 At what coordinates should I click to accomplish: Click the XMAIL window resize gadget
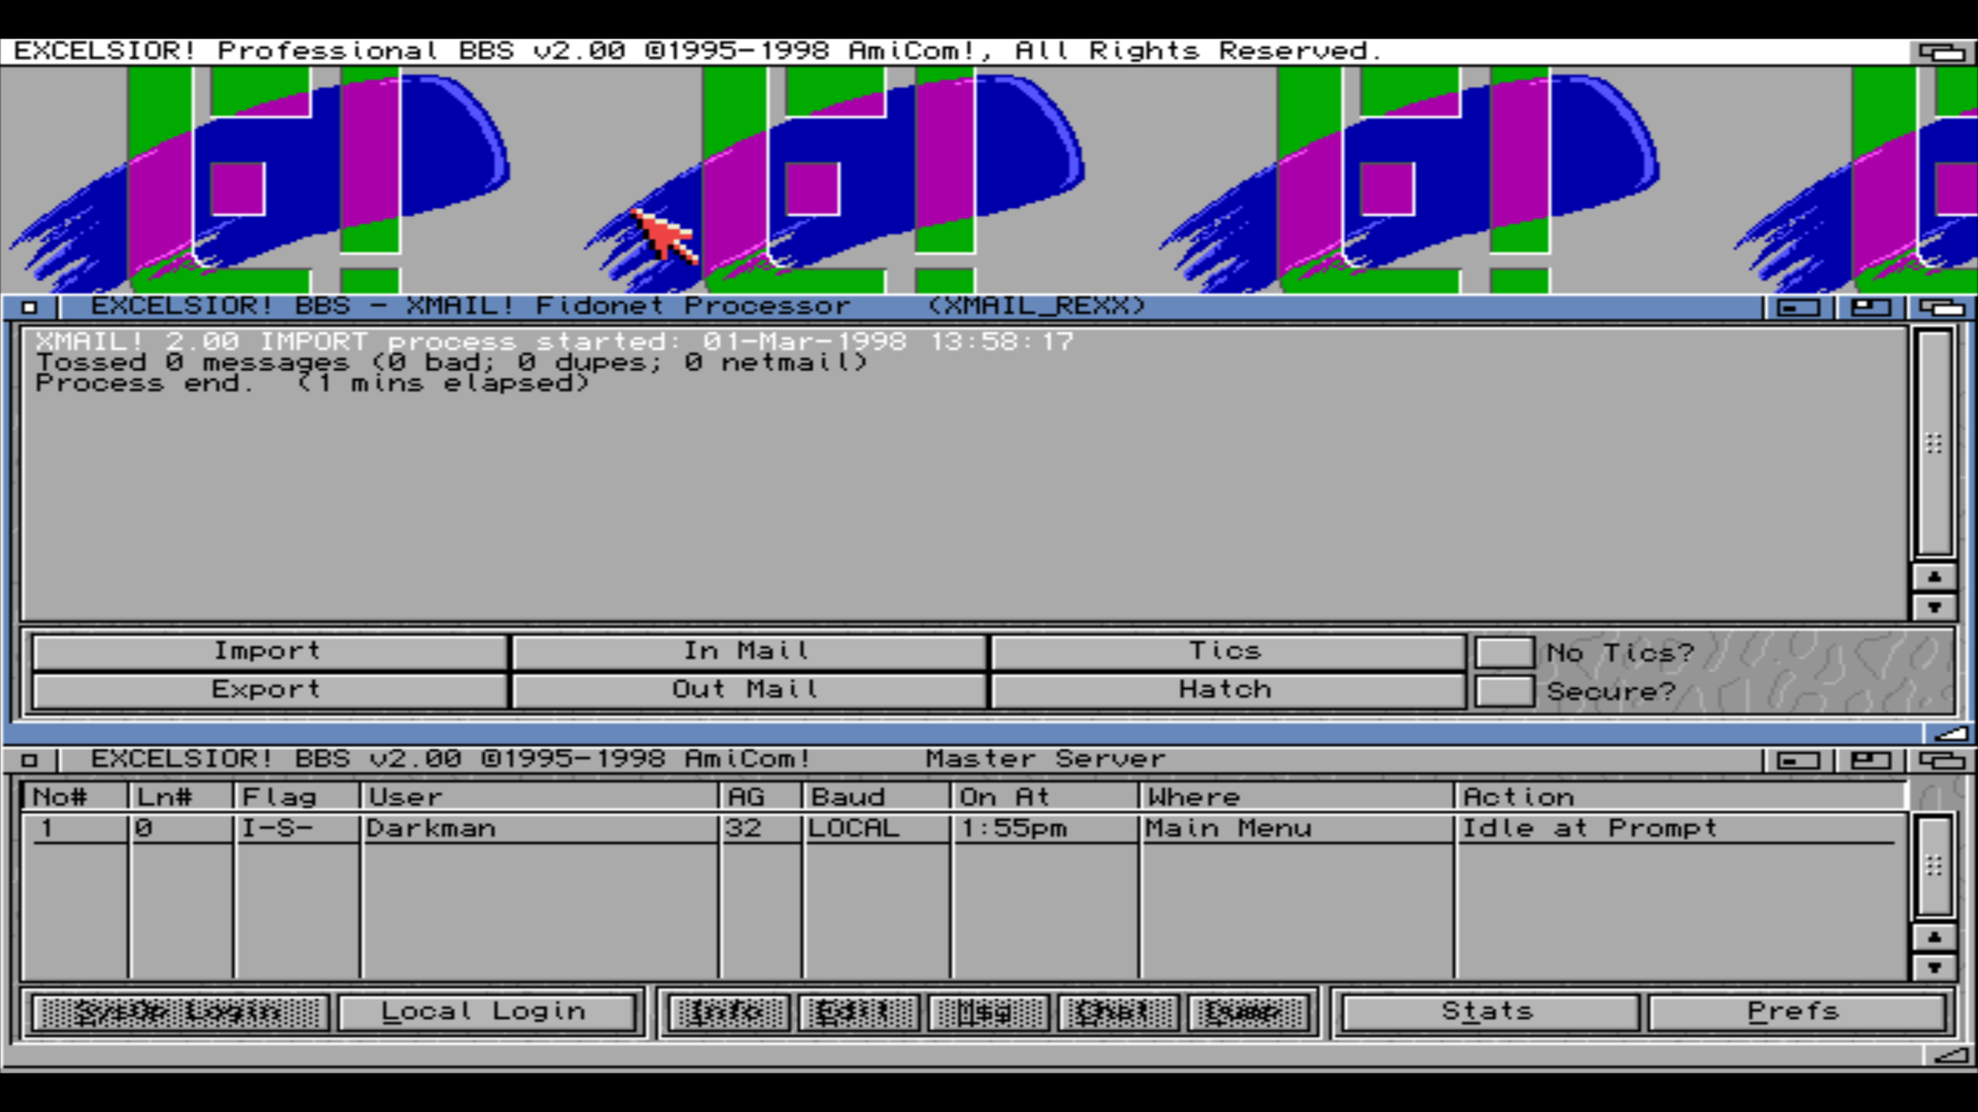(1949, 733)
